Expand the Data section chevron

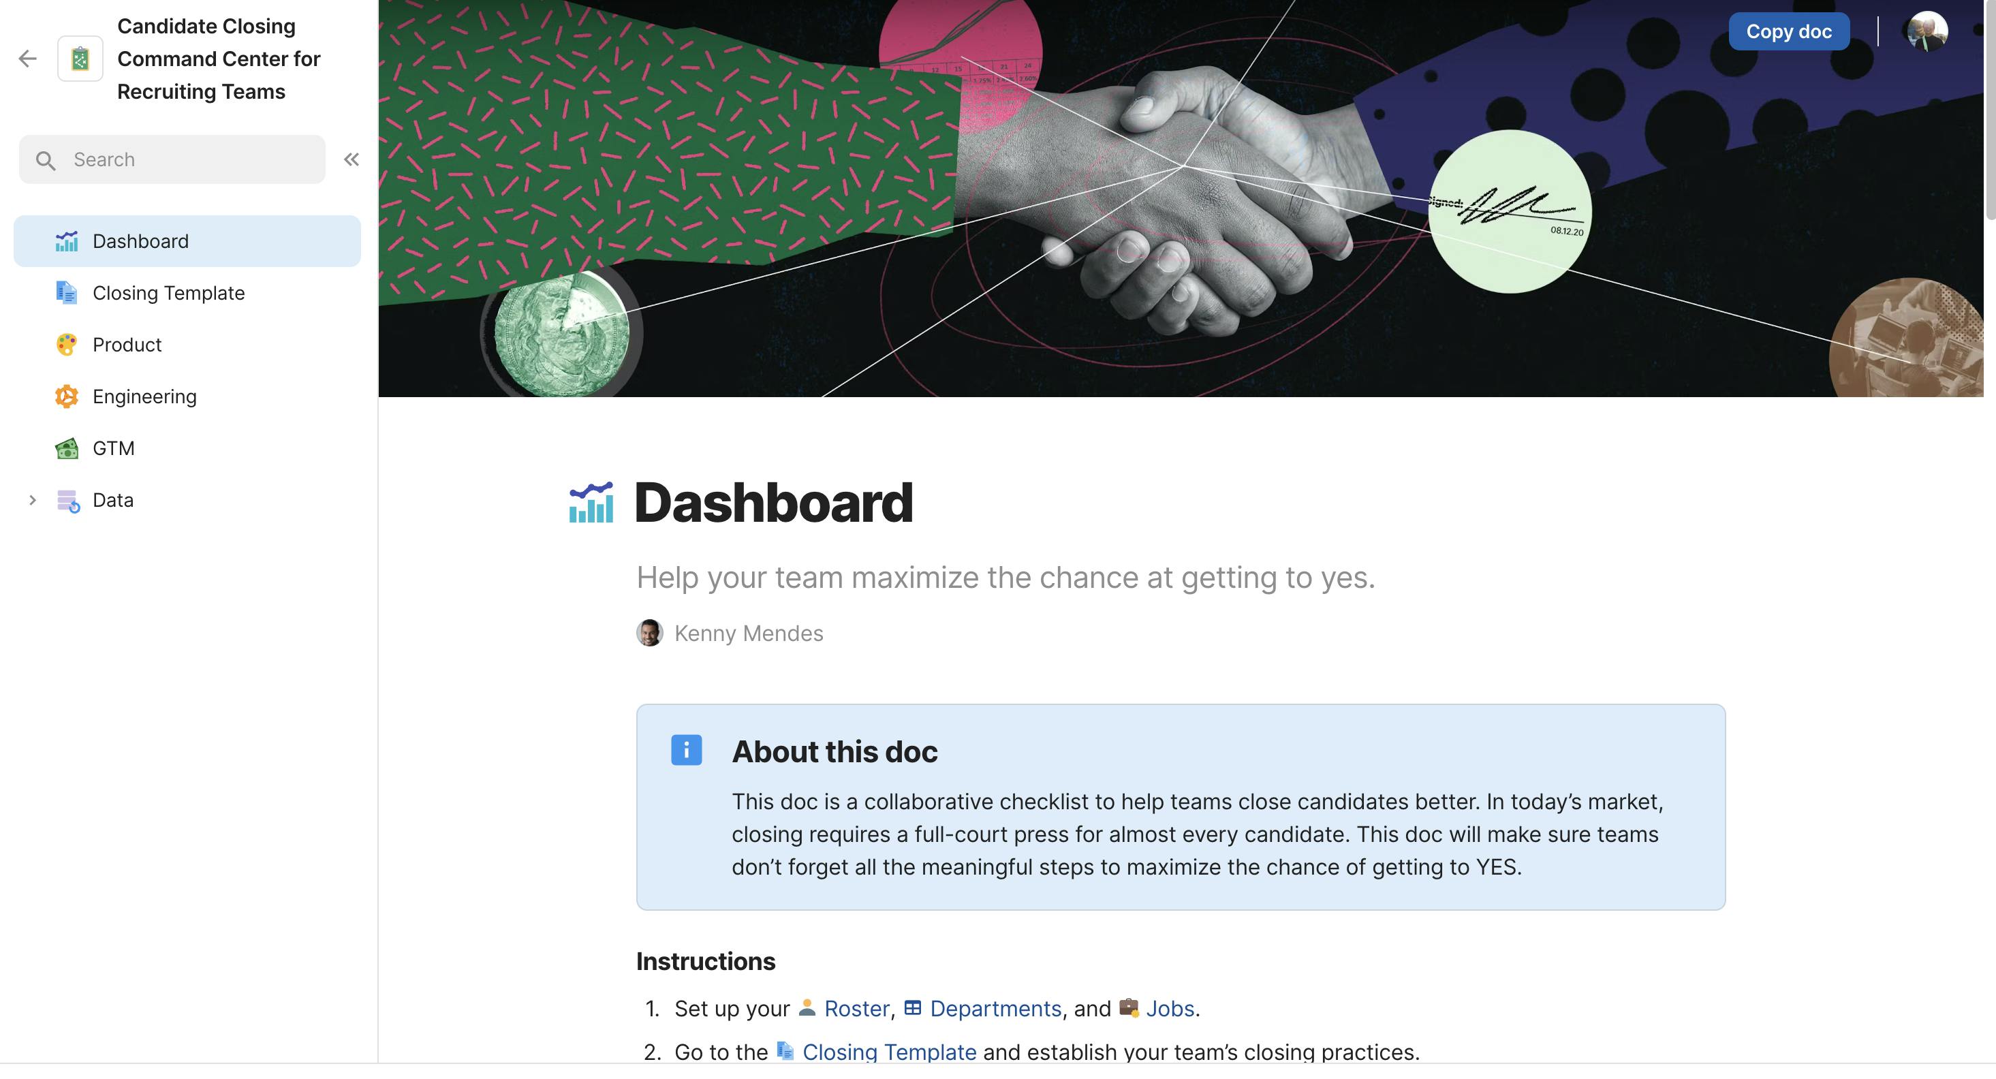29,499
